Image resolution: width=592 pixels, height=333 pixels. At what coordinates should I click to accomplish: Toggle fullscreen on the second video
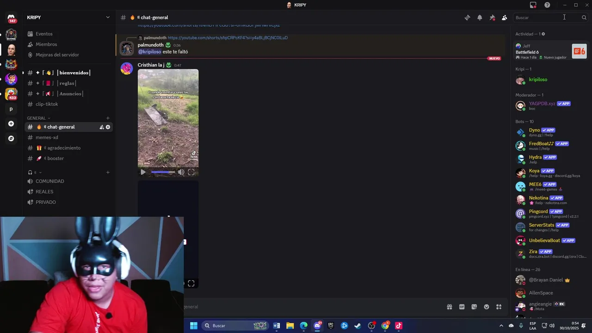point(191,284)
